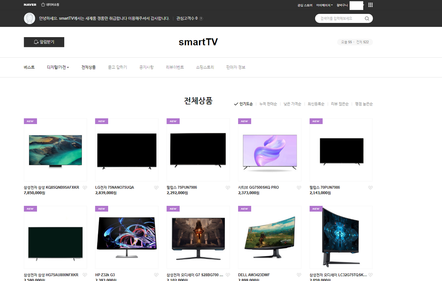The height and width of the screenshot is (281, 442).
Task: Like the 삼성 HG75AU800NFXKR heart icon
Action: (x=85, y=275)
